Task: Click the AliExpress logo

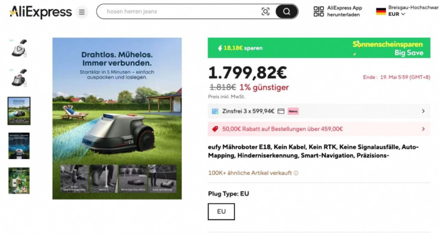Action: click(40, 12)
